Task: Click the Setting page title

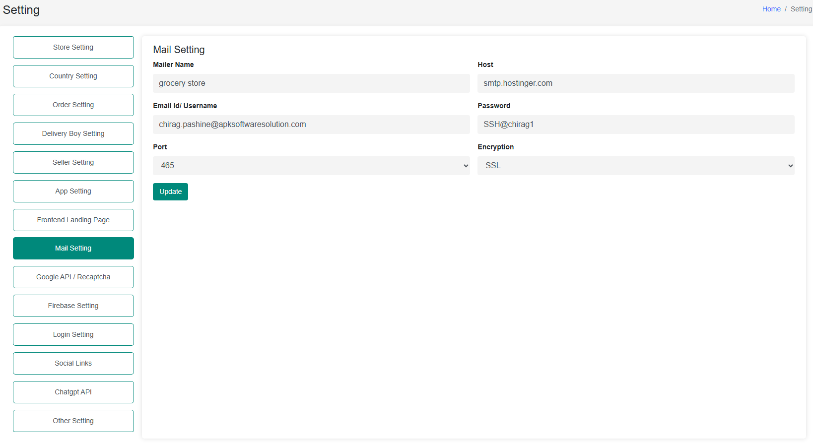Action: 21,10
